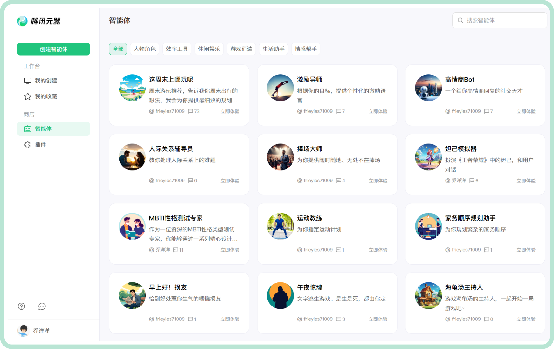Click author link 乔洋洋 on MBTI card

pos(163,250)
